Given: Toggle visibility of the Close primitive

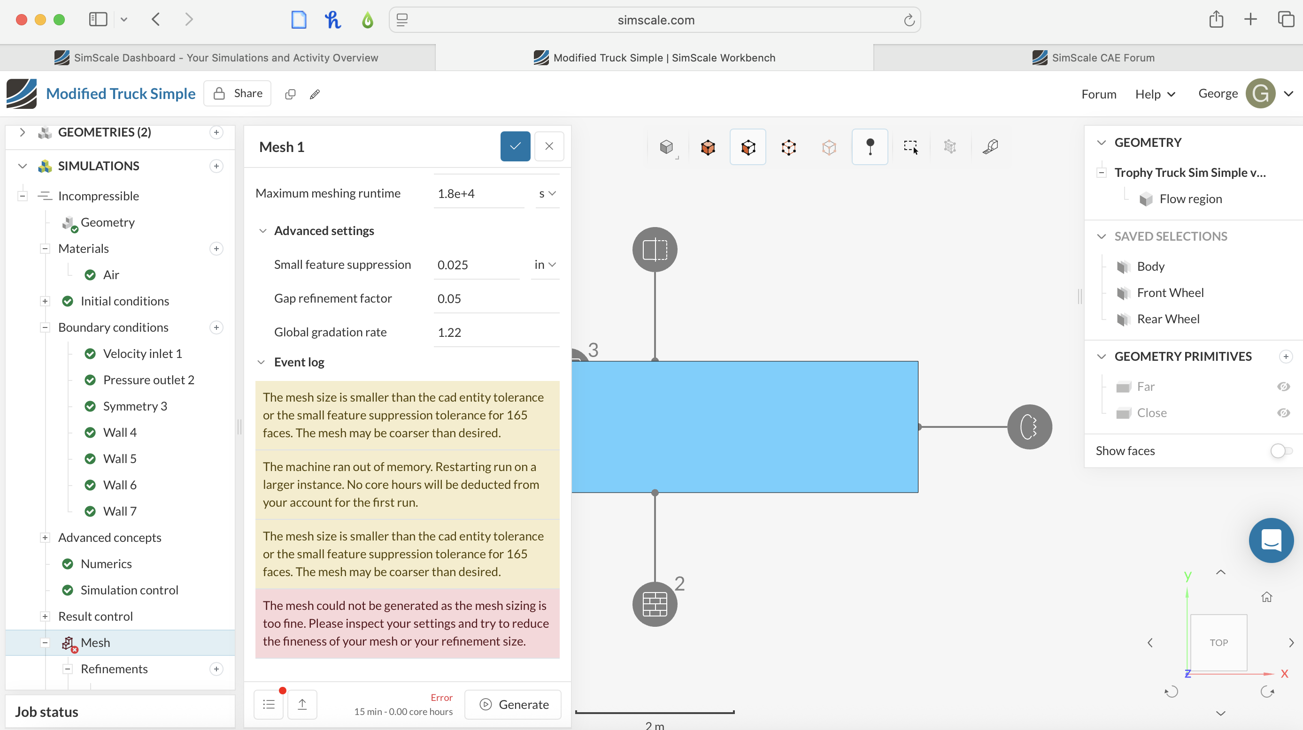Looking at the screenshot, I should pos(1283,413).
